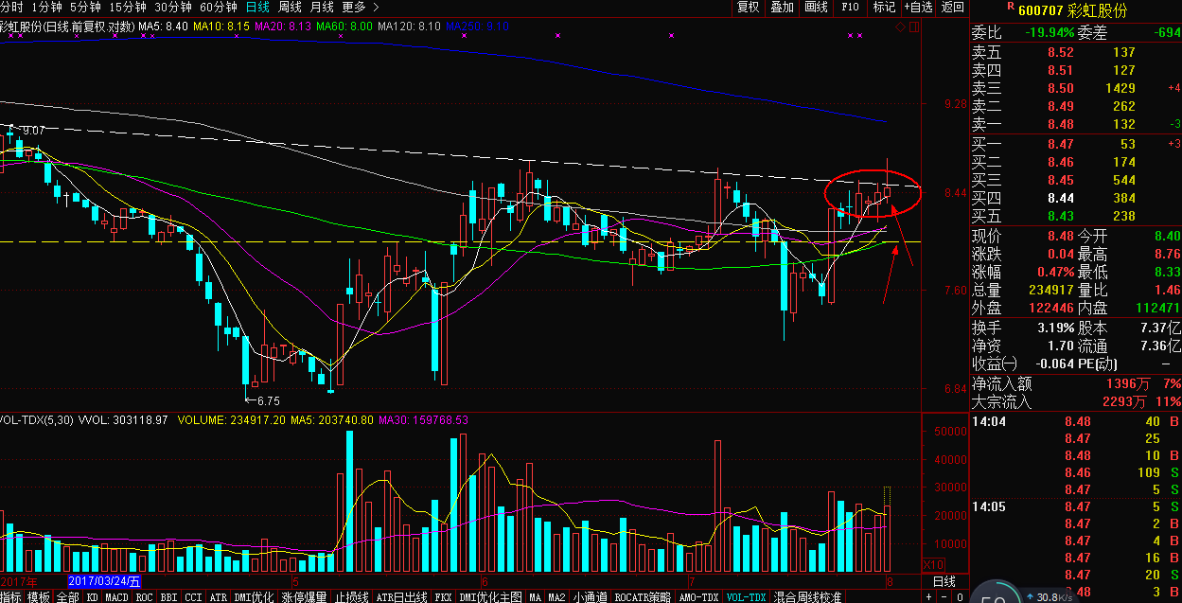Click the highlighted date 2017/03/24 on the time axis
Screen dimensions: 1182x603
click(x=105, y=581)
